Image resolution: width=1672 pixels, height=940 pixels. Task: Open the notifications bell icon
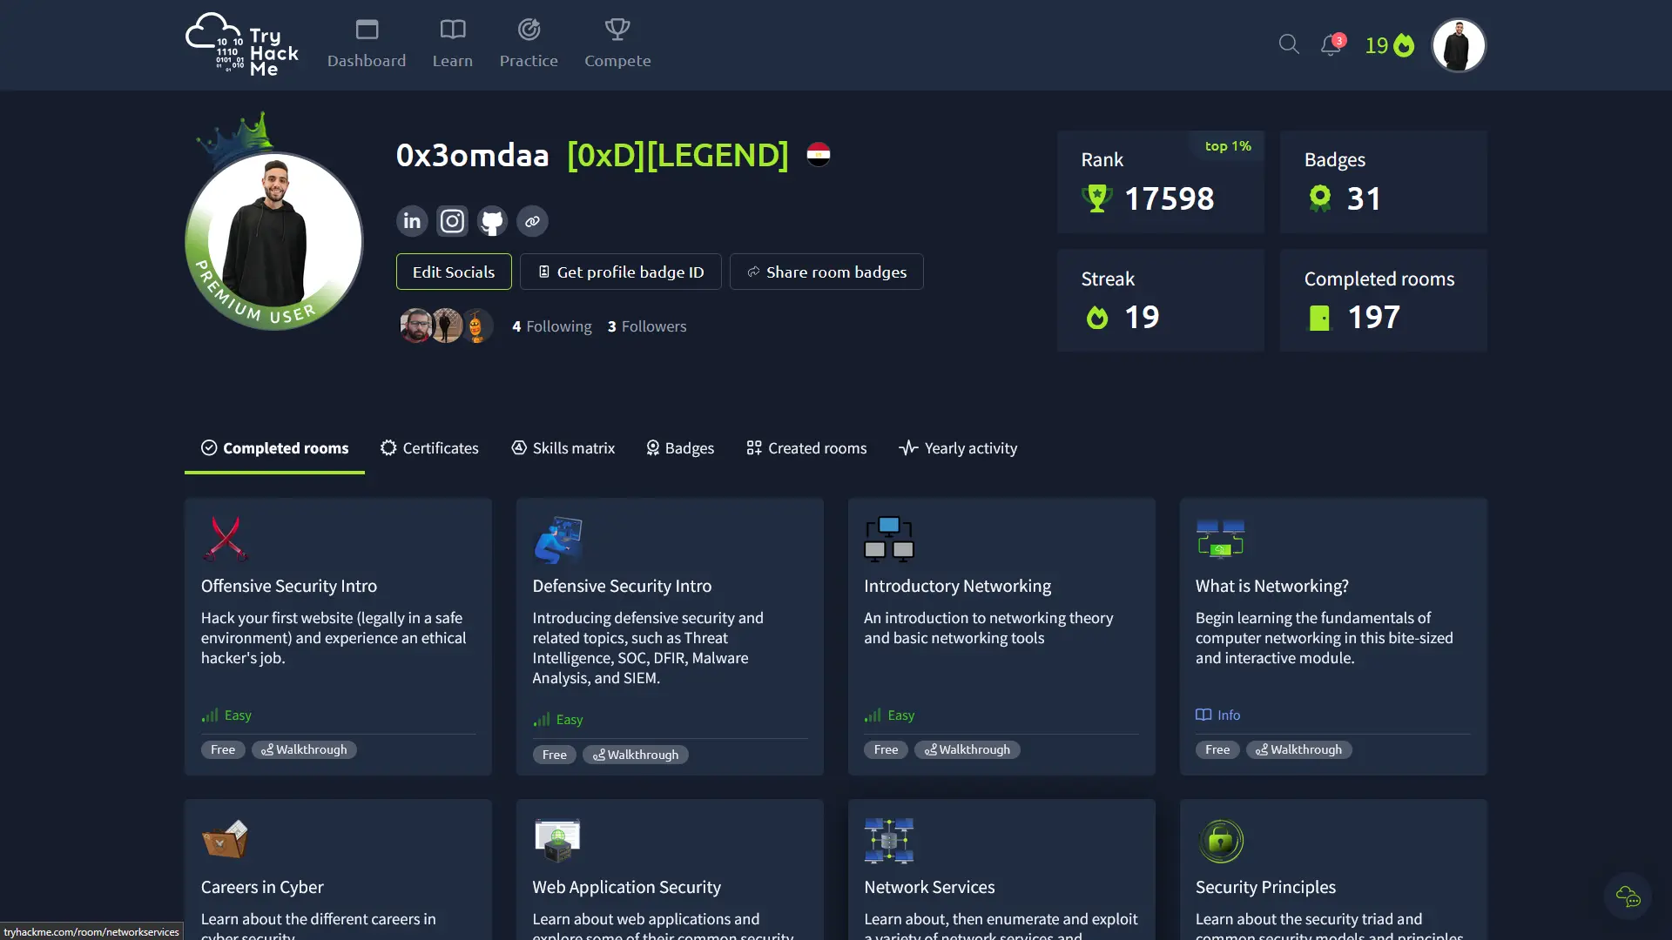(1331, 45)
